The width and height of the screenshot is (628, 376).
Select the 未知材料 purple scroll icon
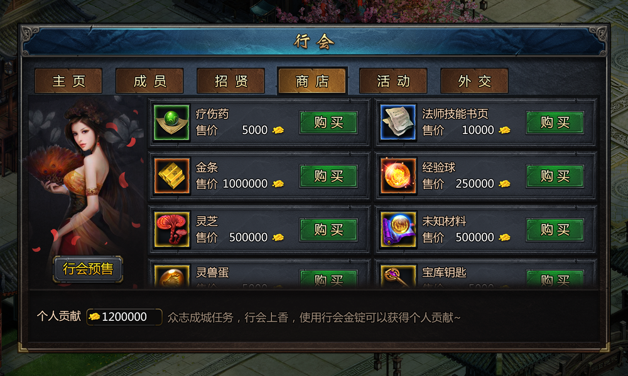pyautogui.click(x=398, y=229)
